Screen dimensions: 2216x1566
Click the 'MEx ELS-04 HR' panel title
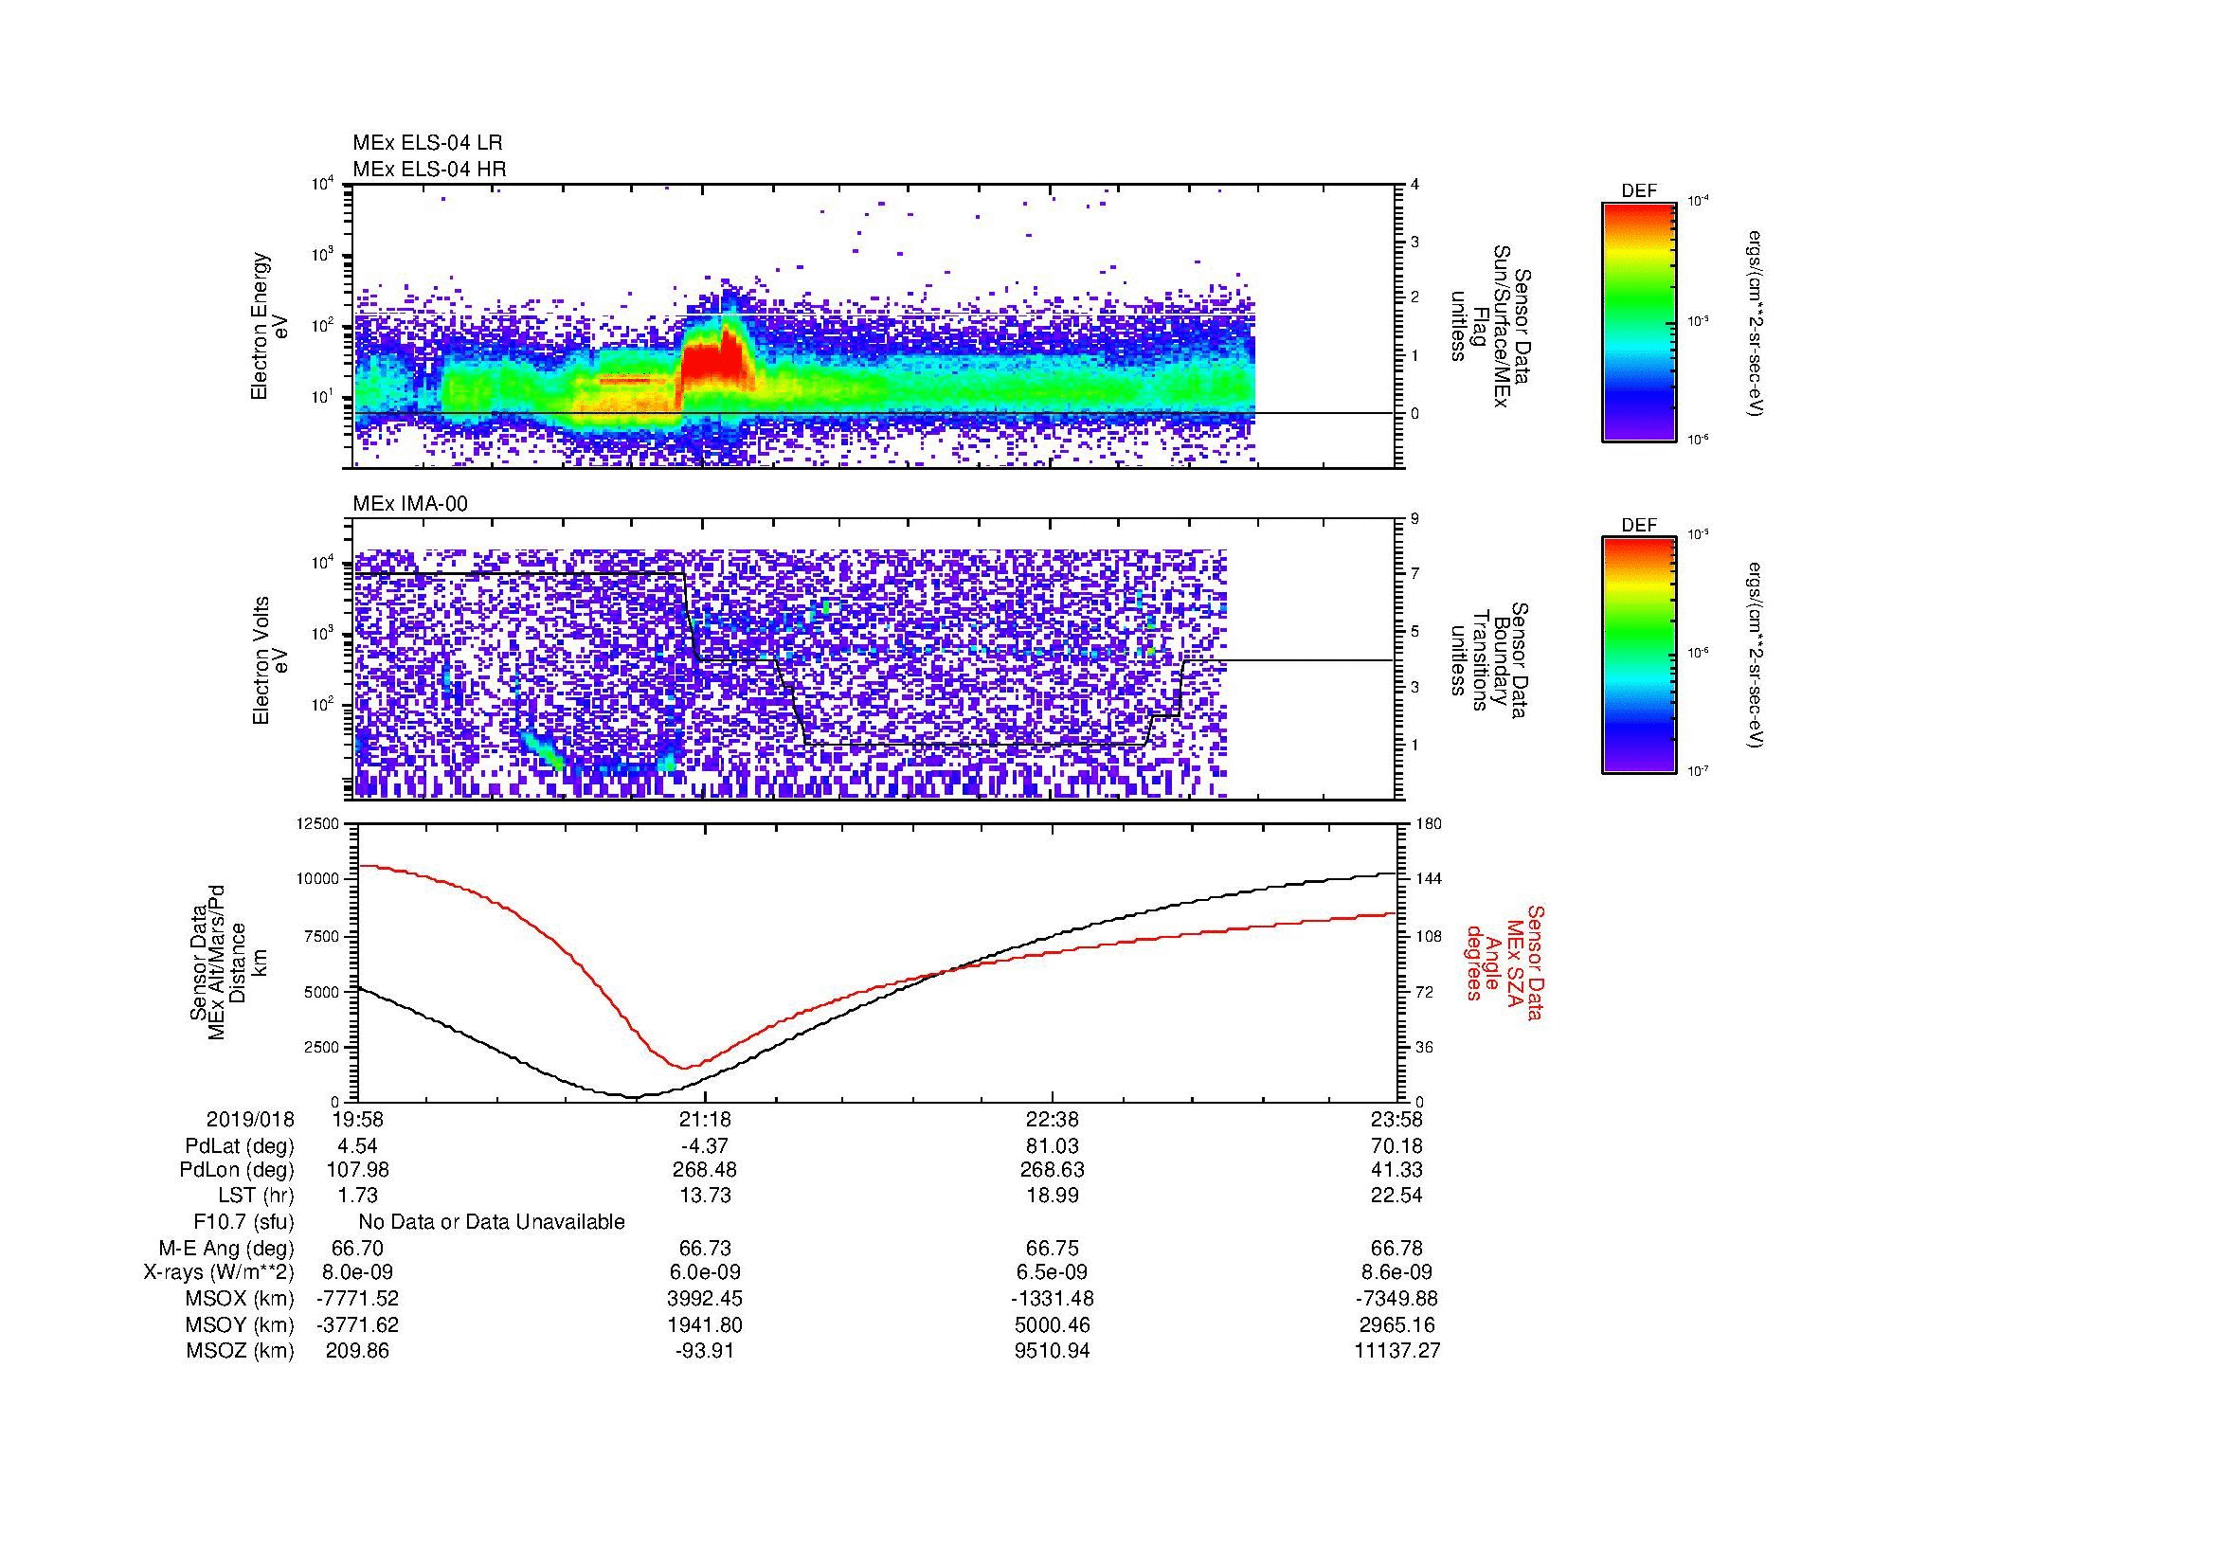pos(428,170)
